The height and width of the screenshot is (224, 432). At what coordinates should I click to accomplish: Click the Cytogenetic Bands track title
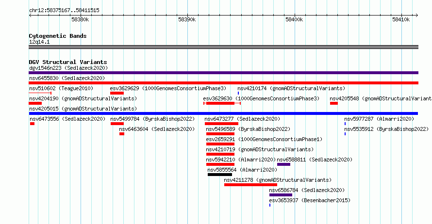58,36
